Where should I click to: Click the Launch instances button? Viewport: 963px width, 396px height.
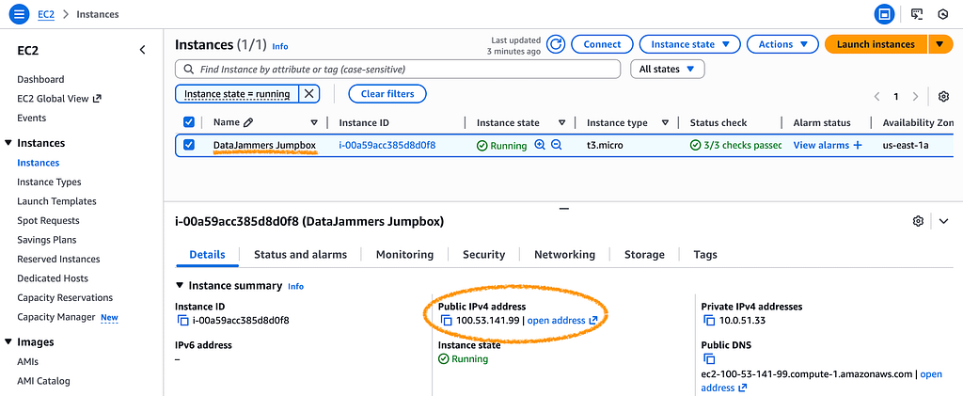click(875, 44)
